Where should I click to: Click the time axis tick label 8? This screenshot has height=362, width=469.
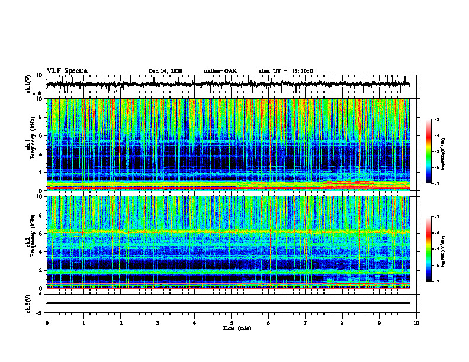pos(342,323)
